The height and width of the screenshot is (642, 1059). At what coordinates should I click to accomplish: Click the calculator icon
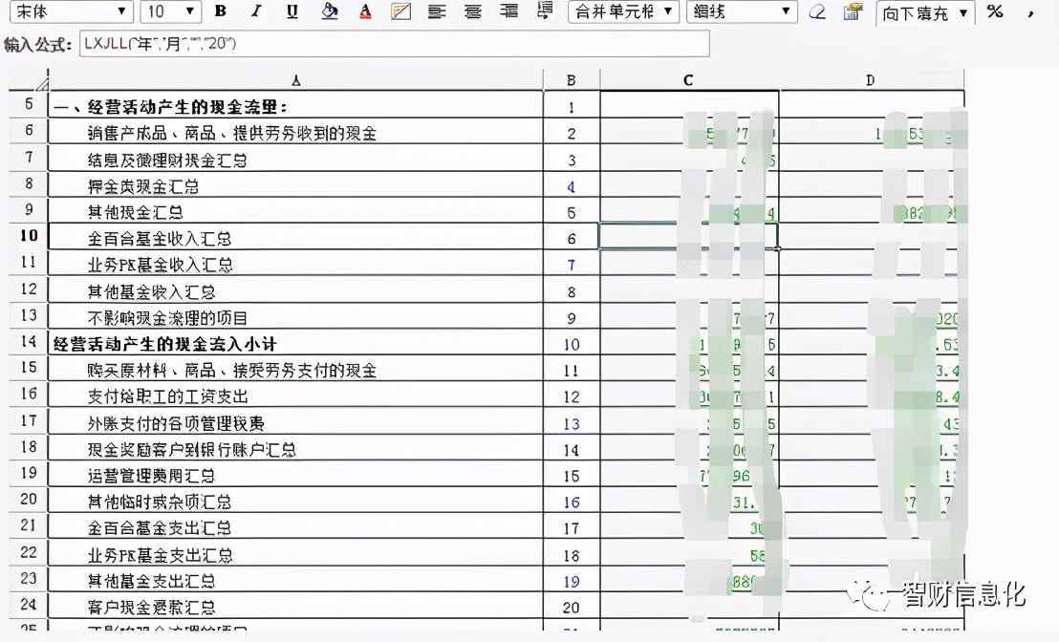click(853, 11)
